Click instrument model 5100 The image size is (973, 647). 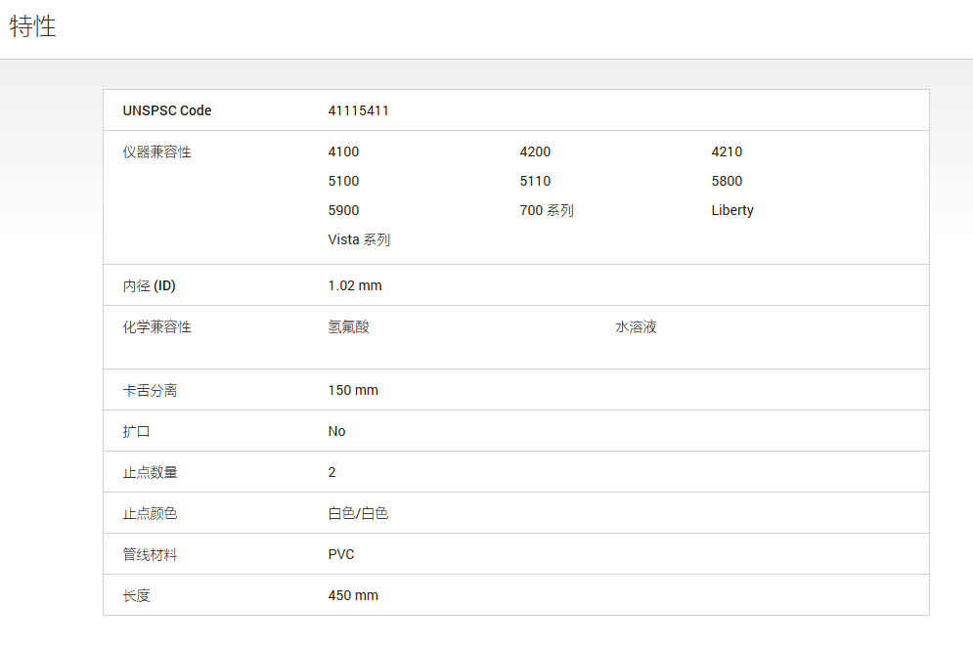point(343,181)
